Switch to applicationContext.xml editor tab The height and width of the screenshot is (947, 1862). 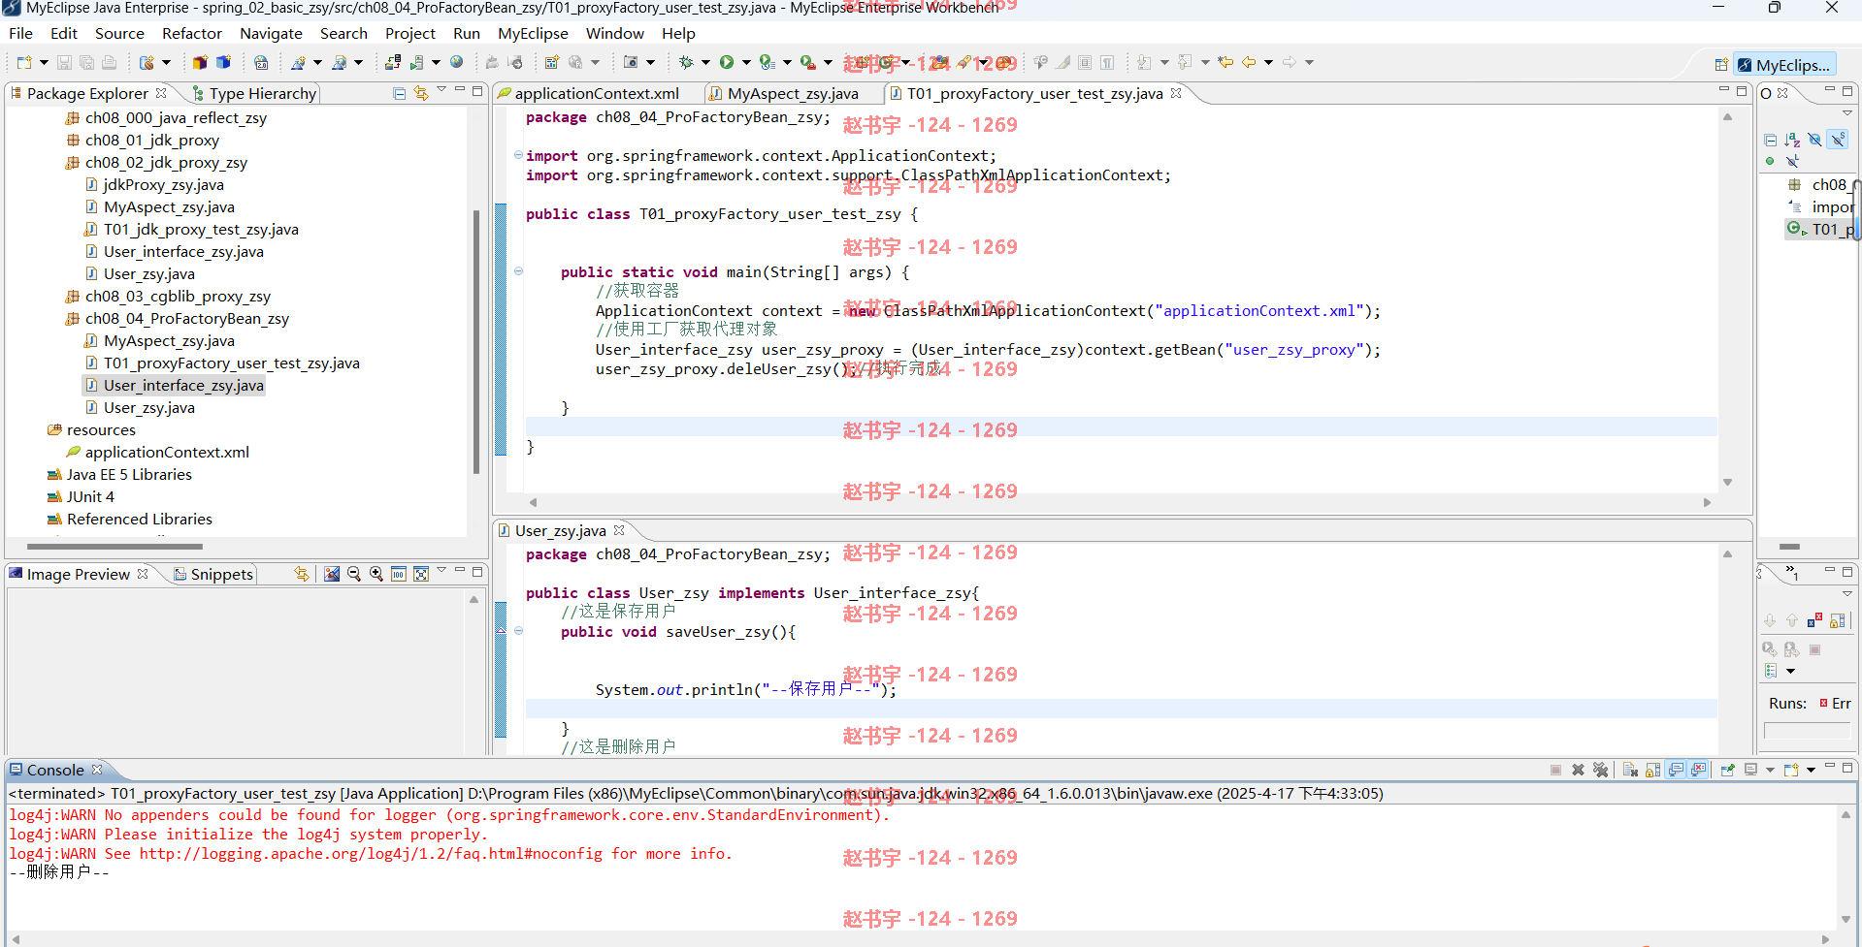pyautogui.click(x=596, y=93)
